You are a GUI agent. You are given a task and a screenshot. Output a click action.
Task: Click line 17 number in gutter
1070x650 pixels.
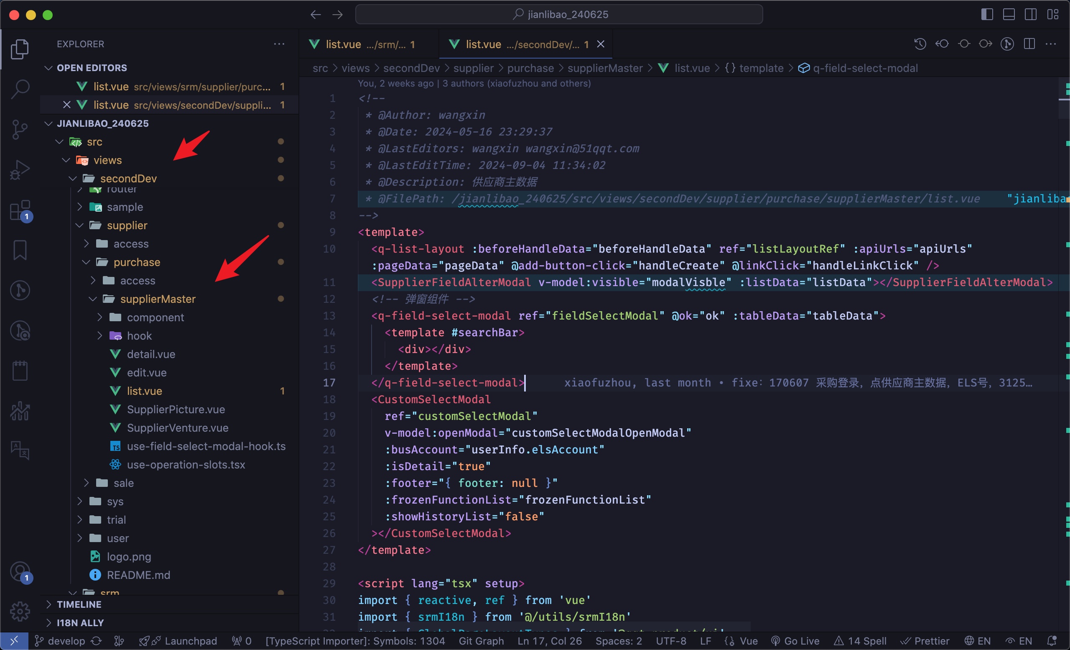(x=329, y=382)
